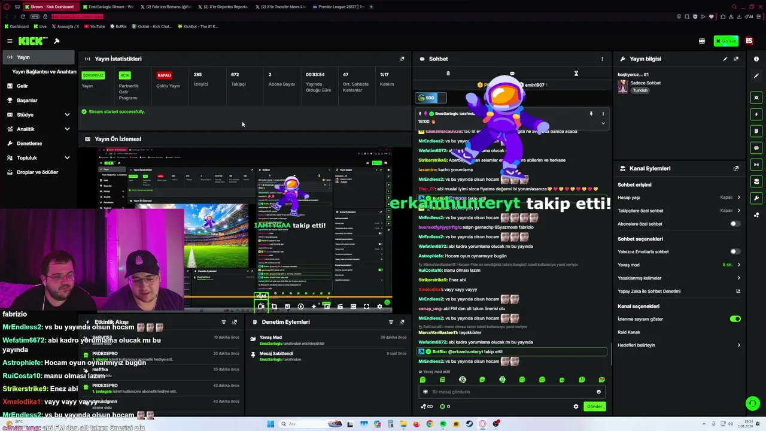Expand the Analitik sidebar section

[39, 129]
